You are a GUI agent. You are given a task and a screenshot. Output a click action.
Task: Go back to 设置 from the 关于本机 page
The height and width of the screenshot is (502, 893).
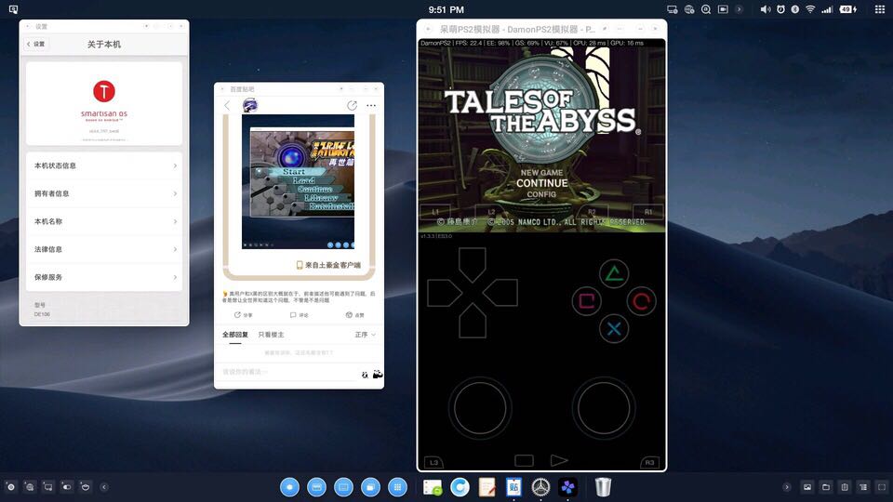pos(36,44)
